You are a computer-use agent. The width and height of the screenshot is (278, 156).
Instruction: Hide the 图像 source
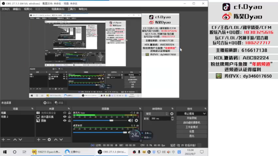coord(65,121)
